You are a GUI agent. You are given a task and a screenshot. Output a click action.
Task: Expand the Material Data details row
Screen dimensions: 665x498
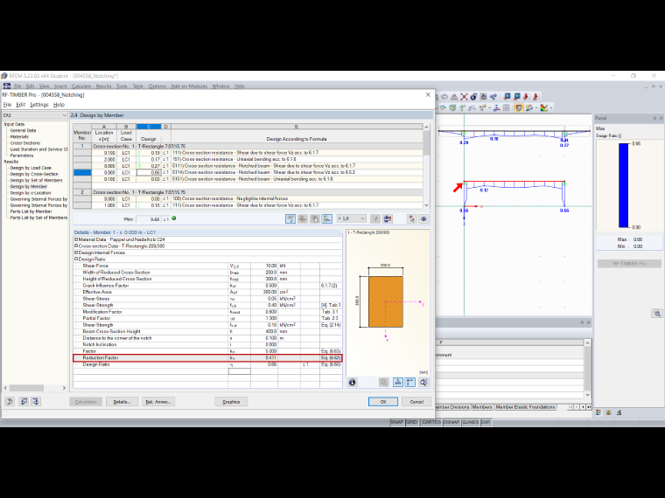click(x=76, y=239)
